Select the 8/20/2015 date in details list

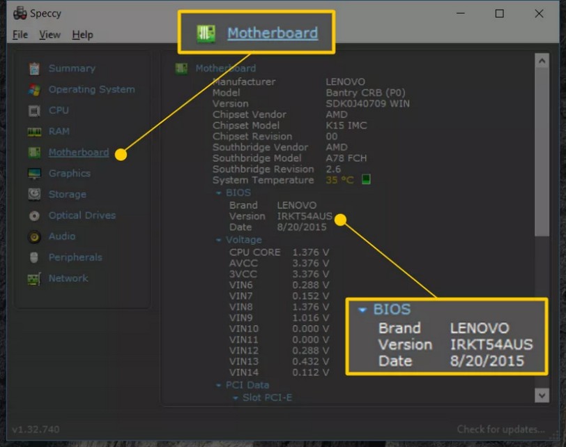tap(301, 227)
